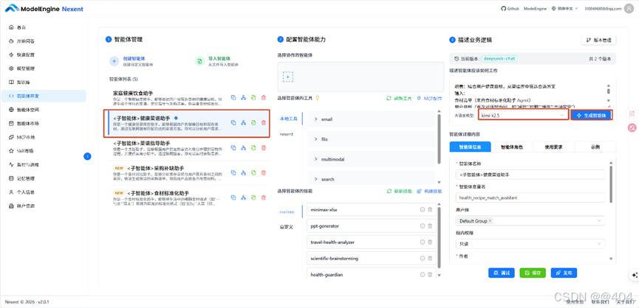639x308 pixels.
Task: Click the 发布 button
Action: coord(564,273)
